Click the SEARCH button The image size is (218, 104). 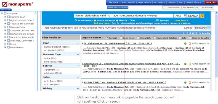click(x=193, y=16)
